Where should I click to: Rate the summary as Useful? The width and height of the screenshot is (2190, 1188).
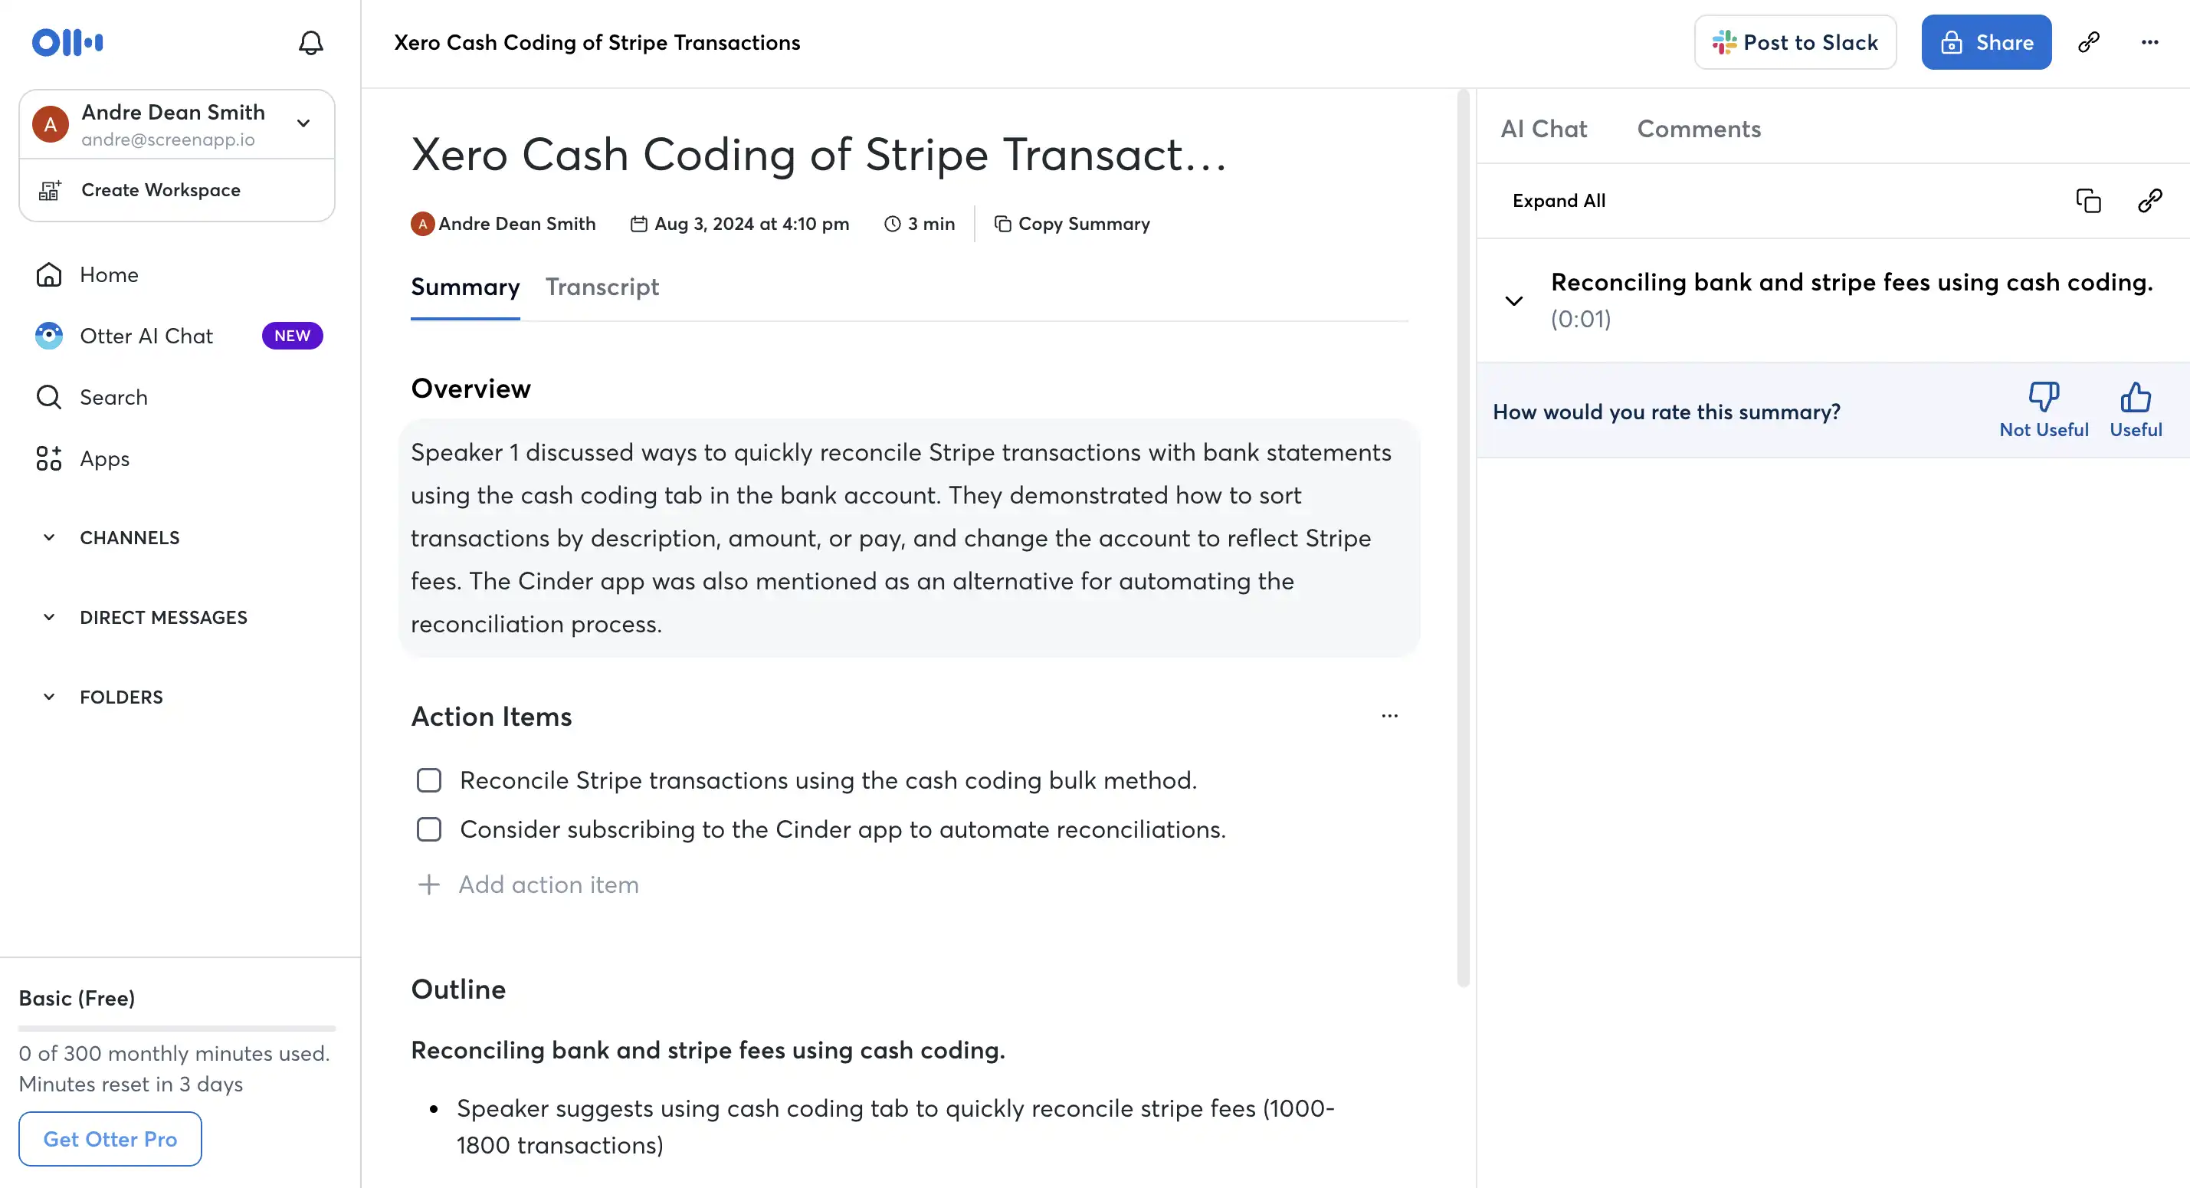(x=2135, y=409)
